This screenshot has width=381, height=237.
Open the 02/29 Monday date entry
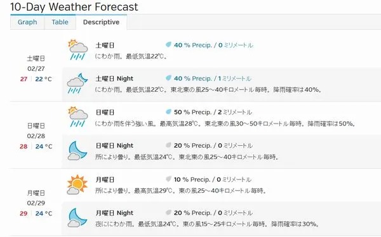click(x=36, y=203)
